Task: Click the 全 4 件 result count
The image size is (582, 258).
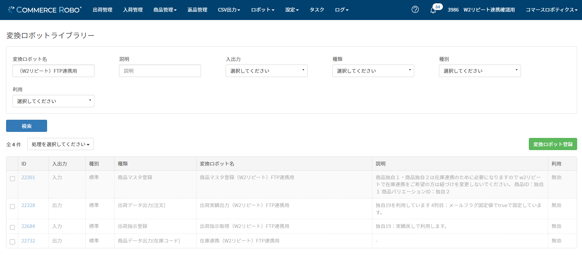Action: click(14, 145)
